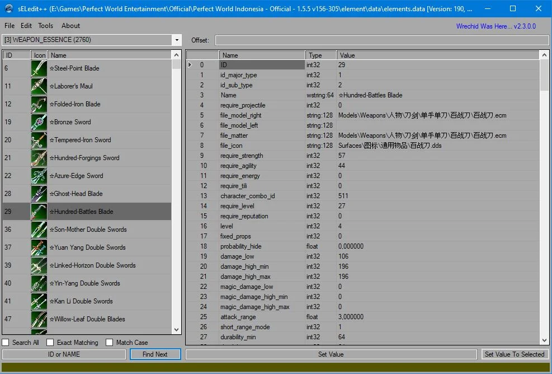Click the ID column header in item list
This screenshot has width=552, height=374.
coord(17,55)
